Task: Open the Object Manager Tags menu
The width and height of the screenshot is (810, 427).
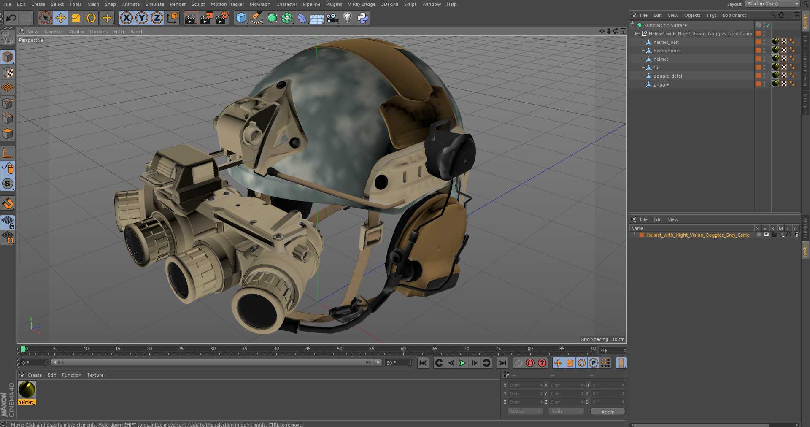Action: point(711,15)
